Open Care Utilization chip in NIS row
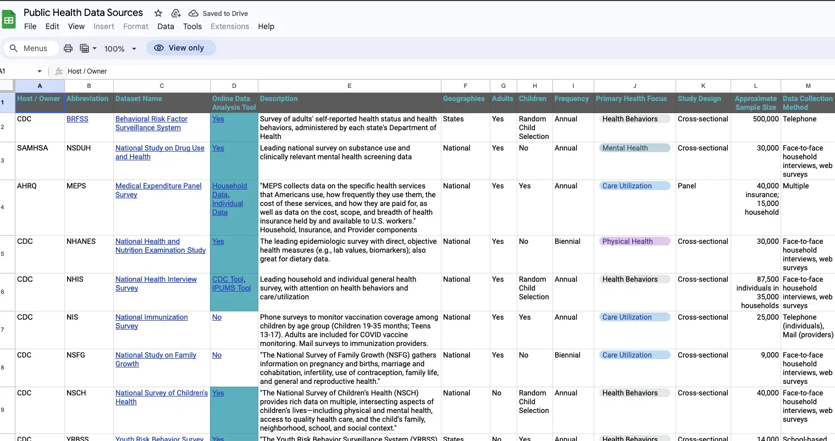This screenshot has height=441, width=835. coord(634,317)
